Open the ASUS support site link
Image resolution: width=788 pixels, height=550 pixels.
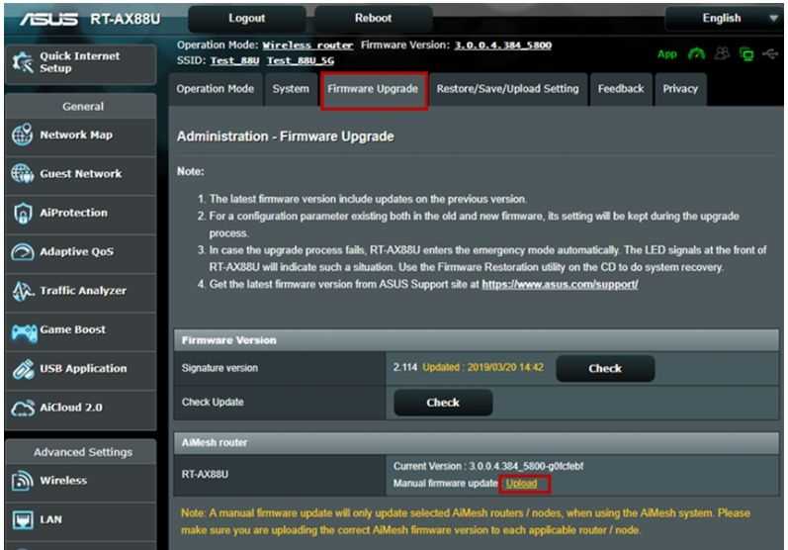(x=560, y=285)
